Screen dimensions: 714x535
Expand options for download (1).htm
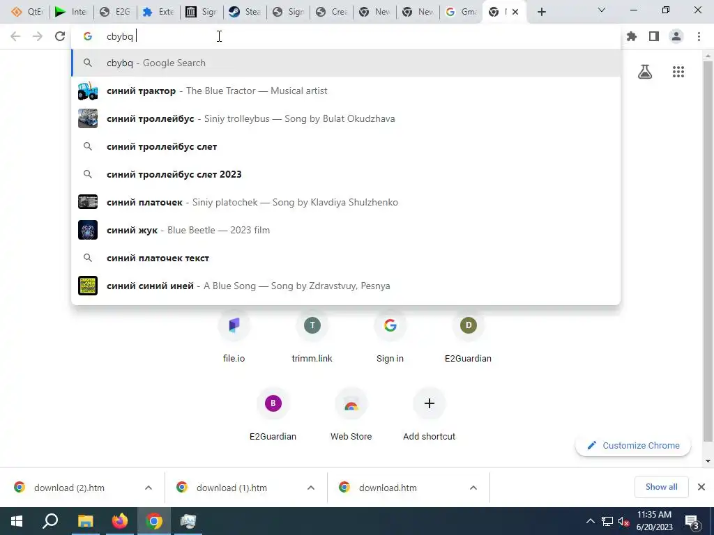coord(311,488)
